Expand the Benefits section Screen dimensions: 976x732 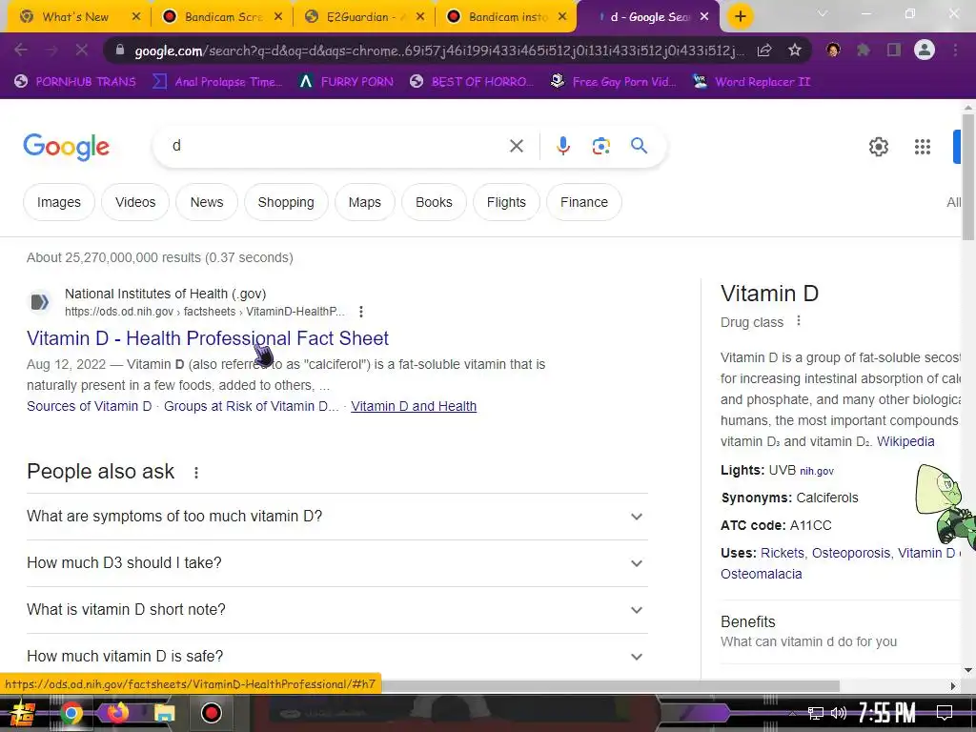pyautogui.click(x=841, y=631)
